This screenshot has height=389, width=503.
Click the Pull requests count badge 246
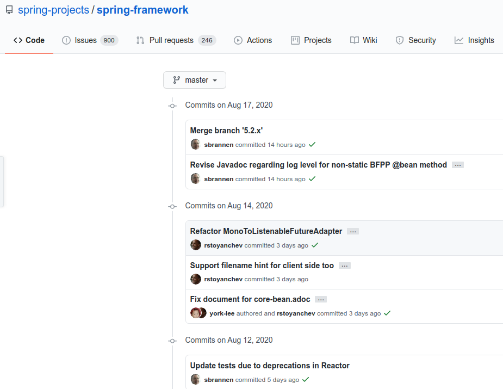pos(207,40)
